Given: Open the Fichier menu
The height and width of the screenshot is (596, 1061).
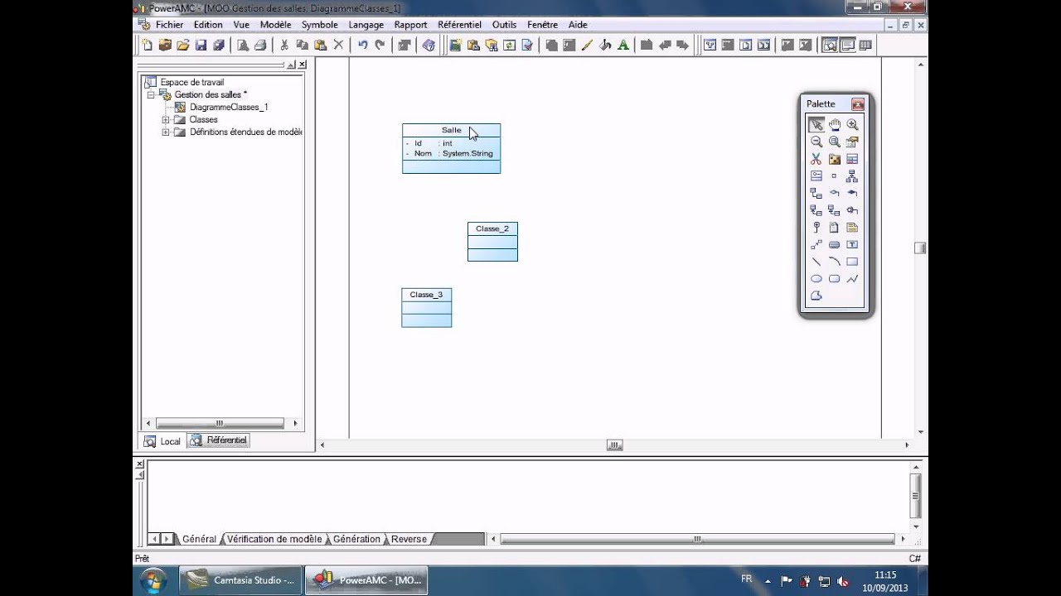Looking at the screenshot, I should [170, 25].
